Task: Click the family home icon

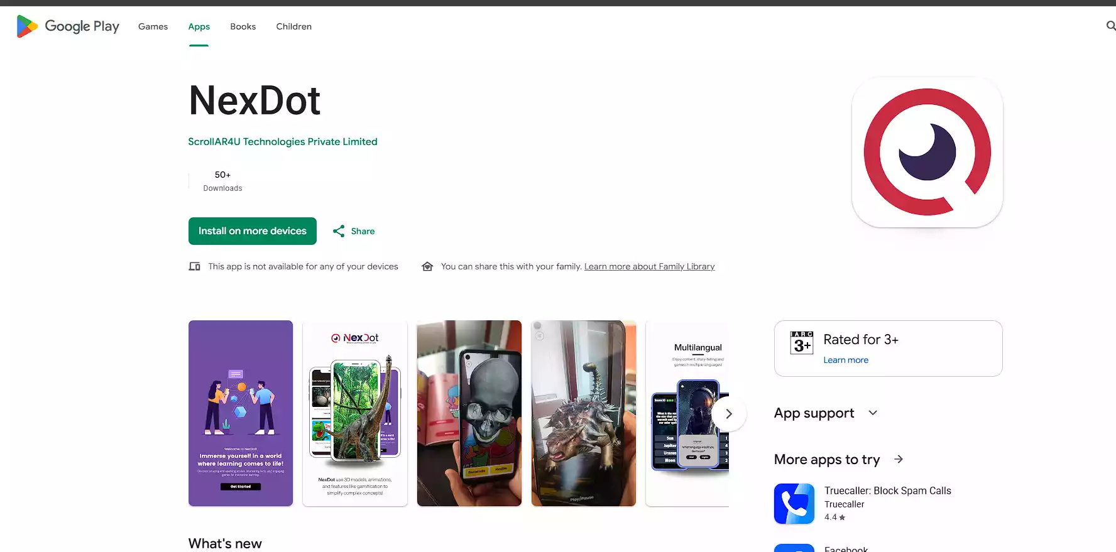Action: [427, 266]
